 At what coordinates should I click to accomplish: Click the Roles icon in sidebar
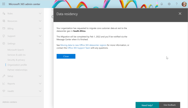[x=4, y=13]
